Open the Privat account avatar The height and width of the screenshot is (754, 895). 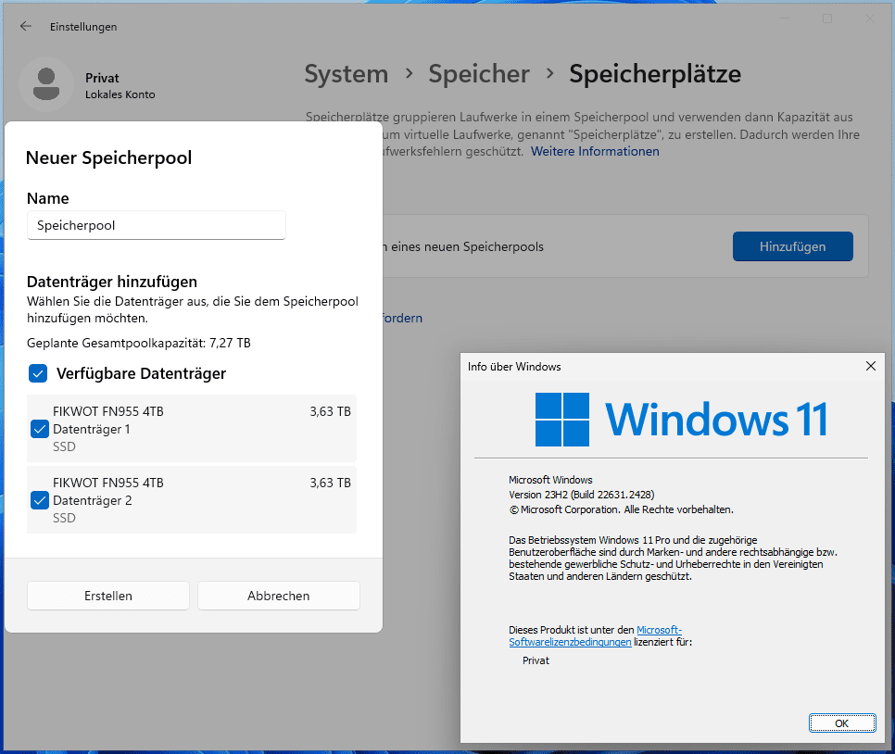46,84
